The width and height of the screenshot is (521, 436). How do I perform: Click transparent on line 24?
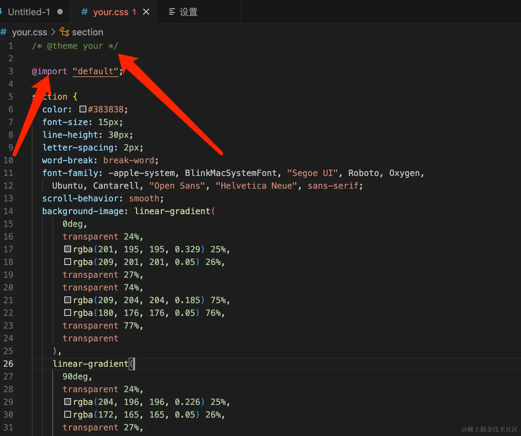coord(90,338)
